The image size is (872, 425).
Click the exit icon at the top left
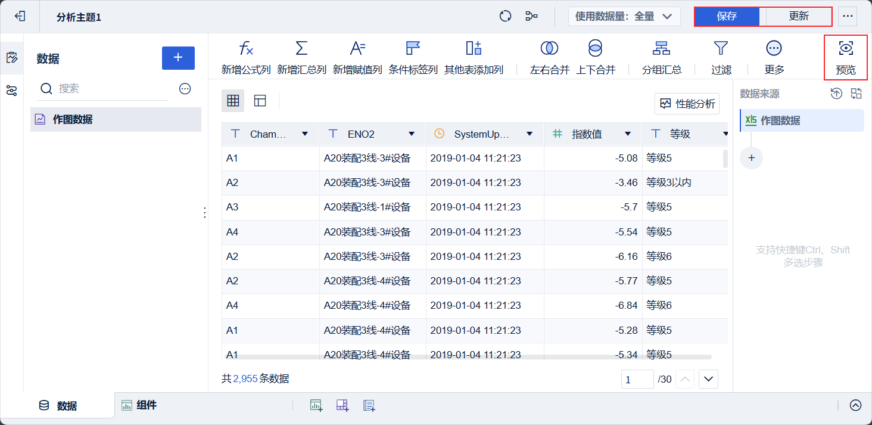[x=20, y=17]
